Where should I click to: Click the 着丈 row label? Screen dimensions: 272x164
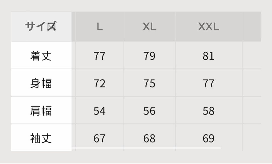(41, 56)
